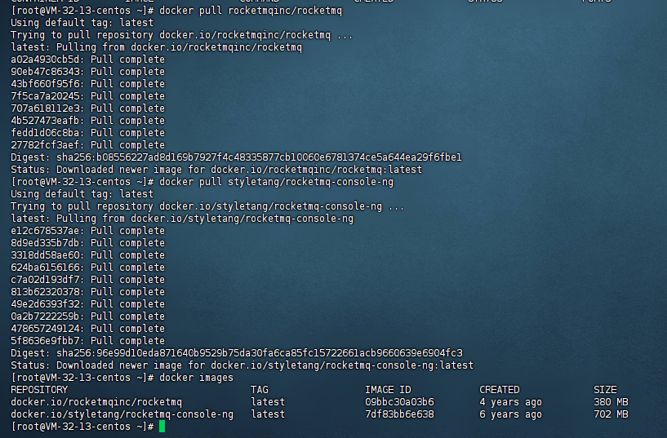The image size is (667, 438).
Task: Click repository docker.io/styletang/rocketmq-console-ng in table
Action: coord(122,414)
